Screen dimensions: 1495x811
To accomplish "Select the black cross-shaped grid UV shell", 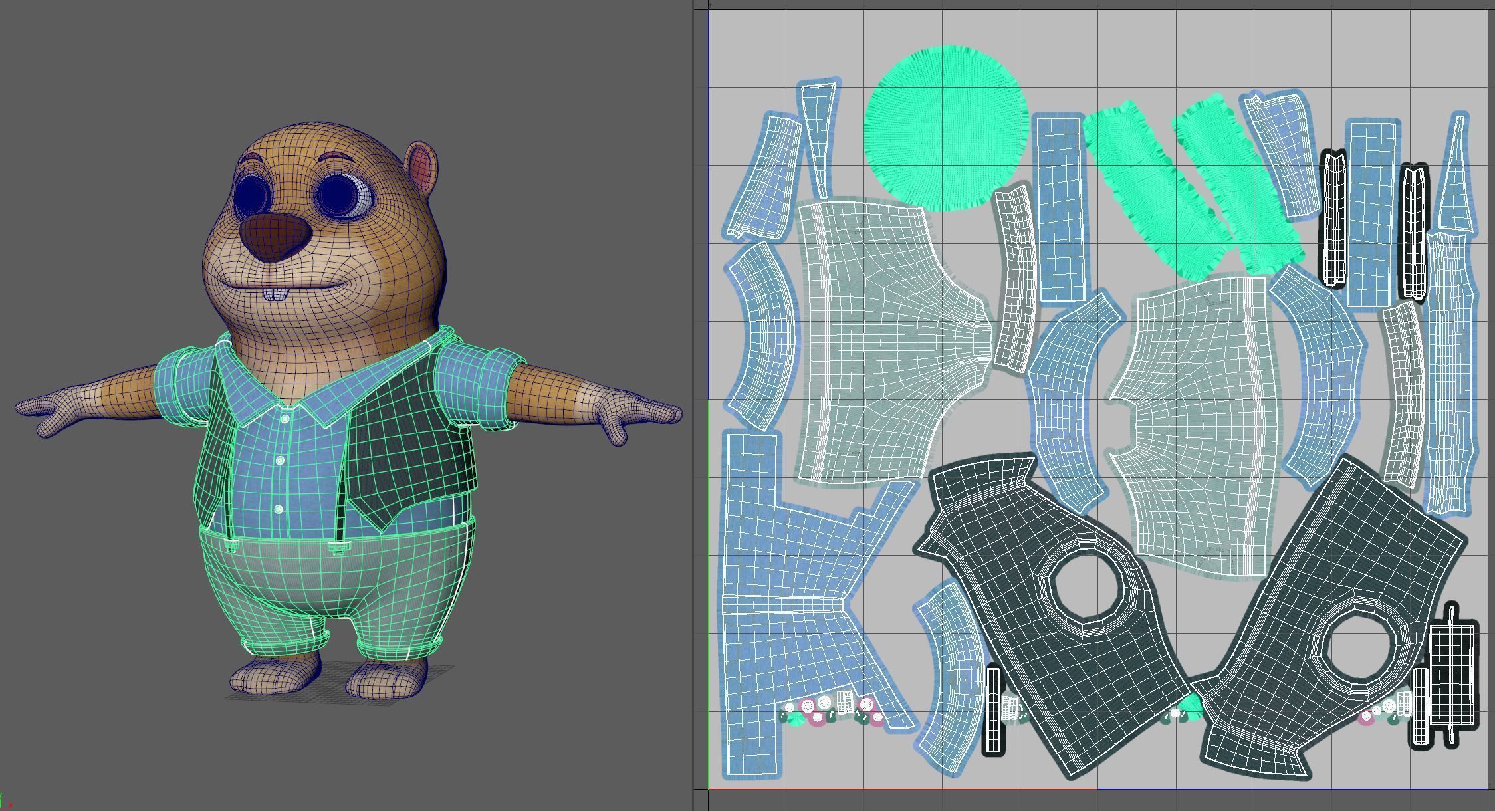I will coord(1451,675).
